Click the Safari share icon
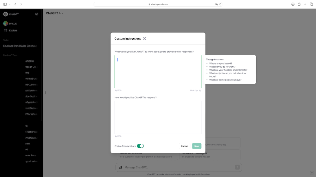 [299, 4]
